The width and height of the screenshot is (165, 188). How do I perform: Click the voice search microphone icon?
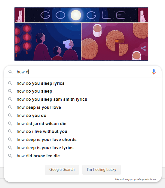click(154, 72)
